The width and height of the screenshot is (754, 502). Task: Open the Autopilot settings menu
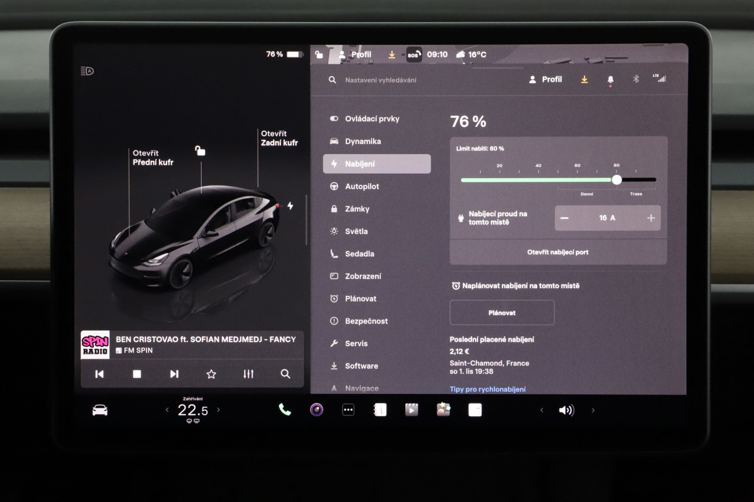pyautogui.click(x=361, y=186)
